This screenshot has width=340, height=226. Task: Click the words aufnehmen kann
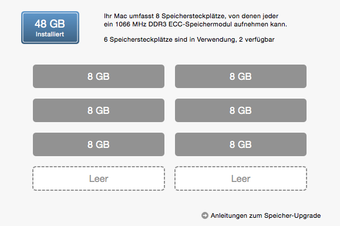point(260,24)
